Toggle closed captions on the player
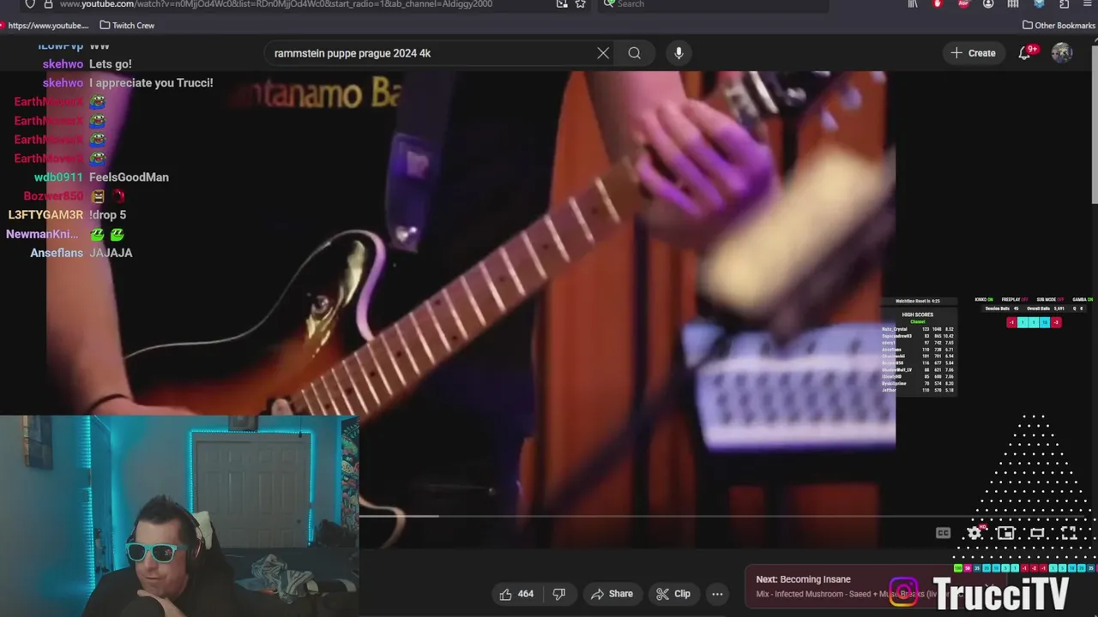 943,533
